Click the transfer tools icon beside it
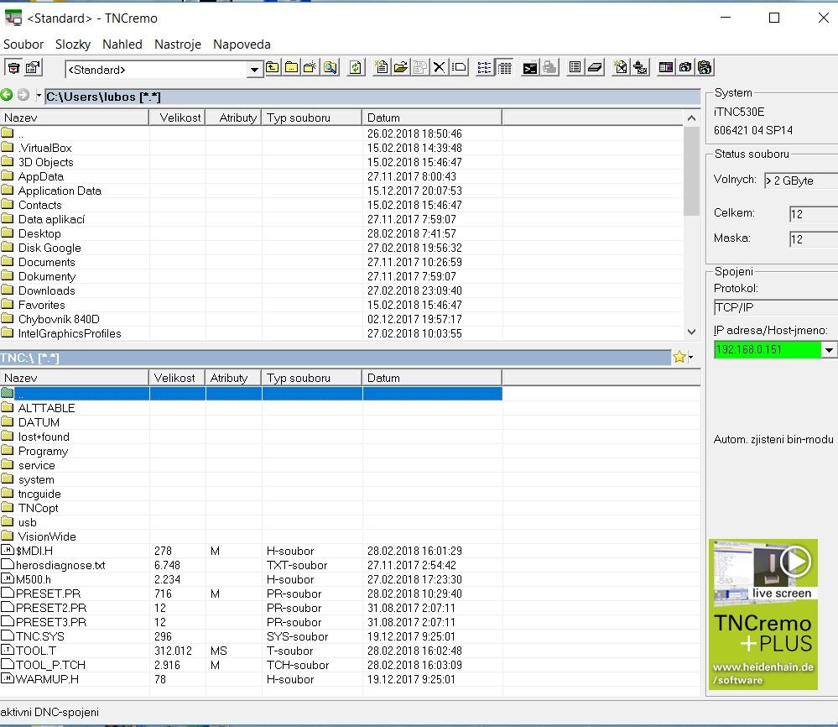The image size is (838, 727). pyautogui.click(x=640, y=67)
